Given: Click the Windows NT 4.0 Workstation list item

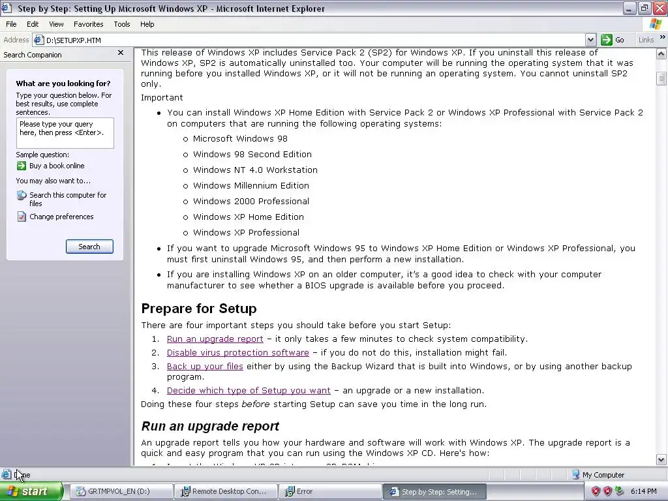Looking at the screenshot, I should tap(255, 170).
